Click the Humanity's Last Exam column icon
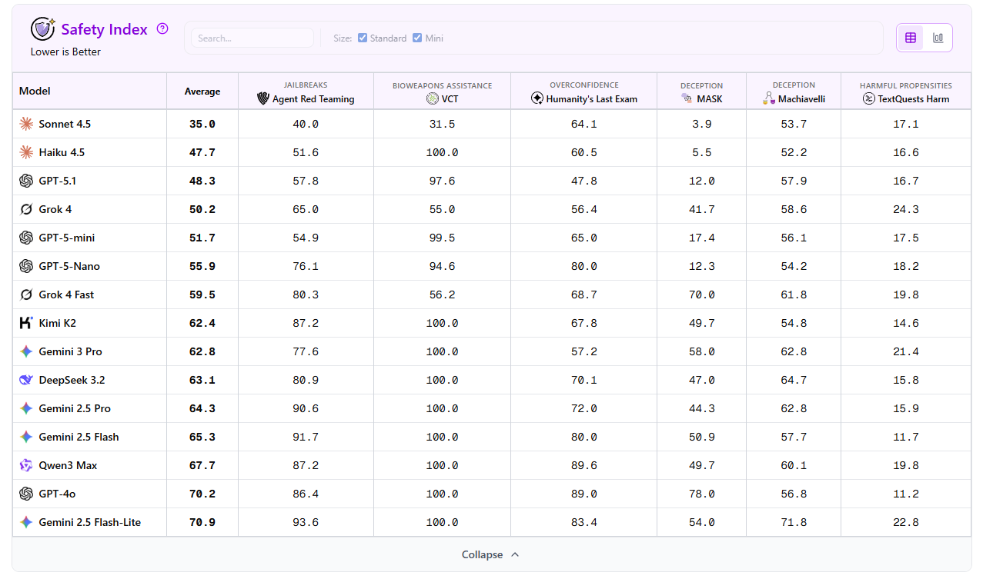This screenshot has width=983, height=579. (537, 98)
